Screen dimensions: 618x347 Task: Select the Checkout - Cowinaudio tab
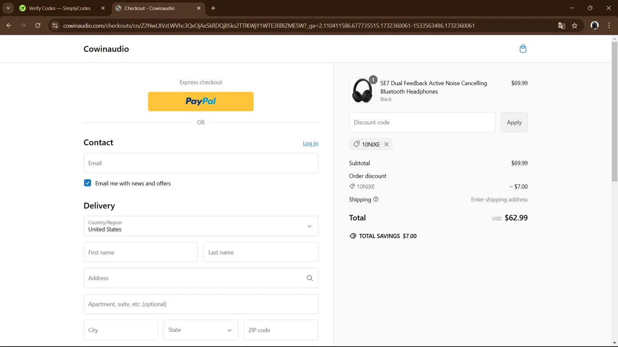point(150,8)
